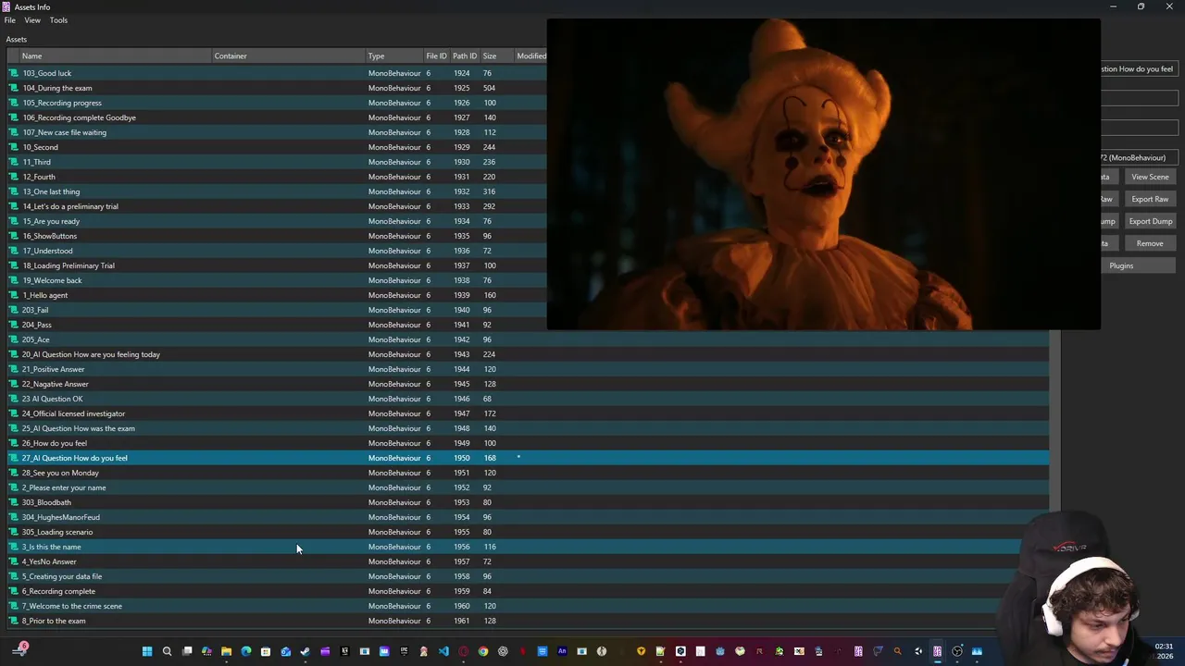This screenshot has width=1185, height=666.
Task: Click the asset icon beside 203_Fail
Action: click(x=14, y=310)
